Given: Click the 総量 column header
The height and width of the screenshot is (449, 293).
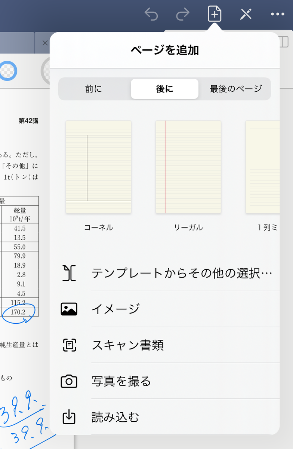Looking at the screenshot, I should click(x=20, y=211).
